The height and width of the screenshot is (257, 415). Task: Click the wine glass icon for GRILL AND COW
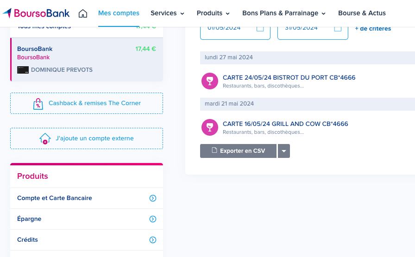coord(210,127)
